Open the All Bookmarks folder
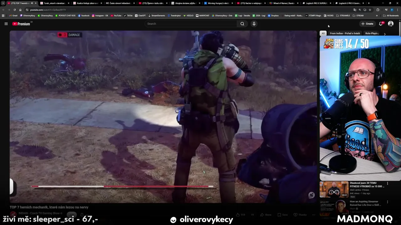This screenshot has width=401, height=225. pyautogui.click(x=391, y=16)
